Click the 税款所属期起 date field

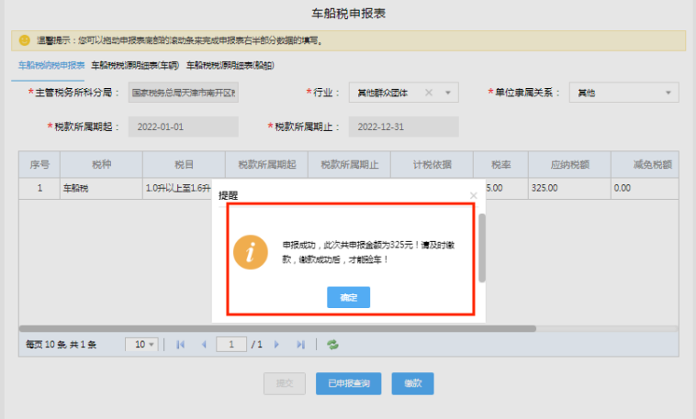pyautogui.click(x=184, y=127)
